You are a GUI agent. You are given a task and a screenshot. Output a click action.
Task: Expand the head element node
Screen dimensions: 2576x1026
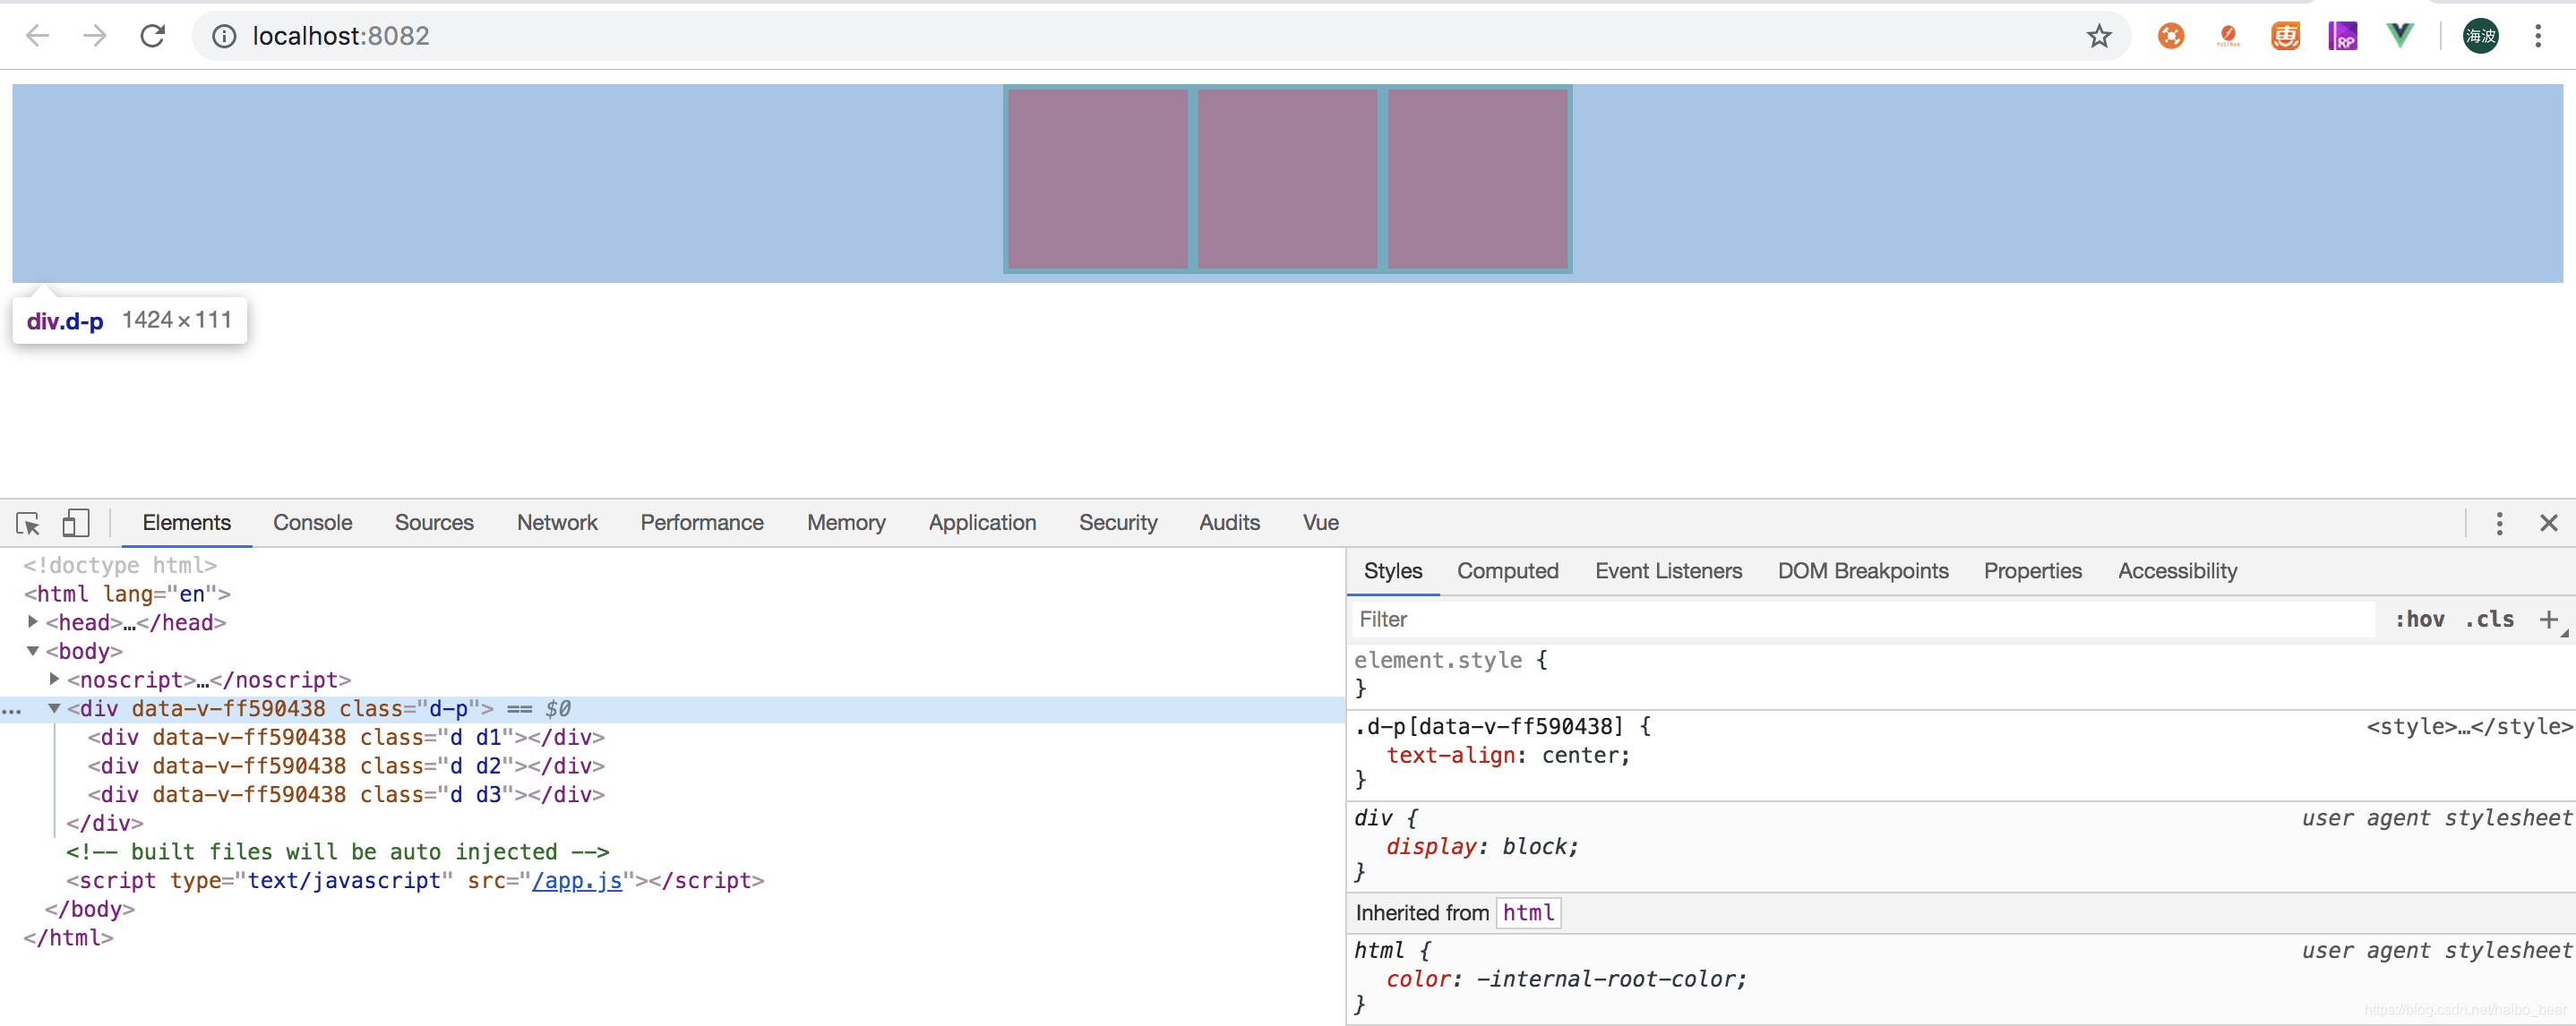coord(33,622)
